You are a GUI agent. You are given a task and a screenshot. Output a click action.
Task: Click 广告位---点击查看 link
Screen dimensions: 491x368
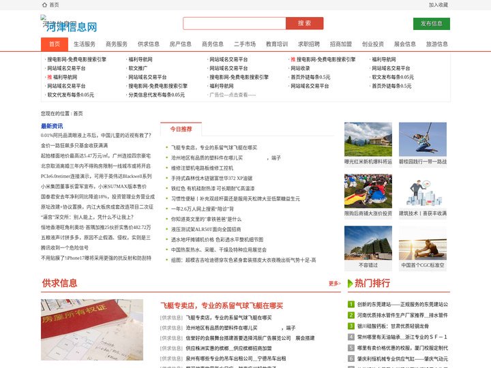coord(233,95)
